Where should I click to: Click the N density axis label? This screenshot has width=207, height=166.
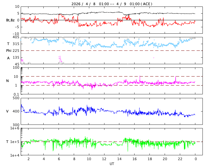(7, 81)
